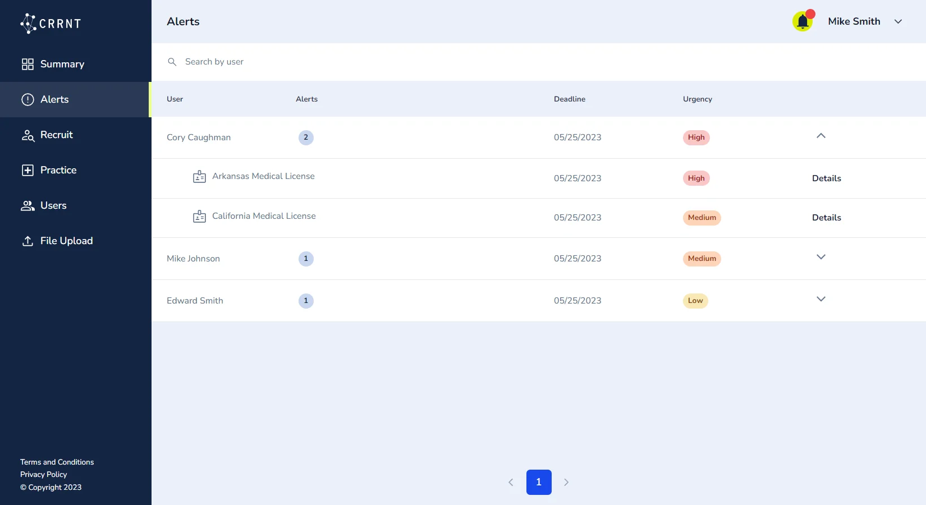This screenshot has width=926, height=505.
Task: Open the Mike Smith user dropdown
Action: 898,21
